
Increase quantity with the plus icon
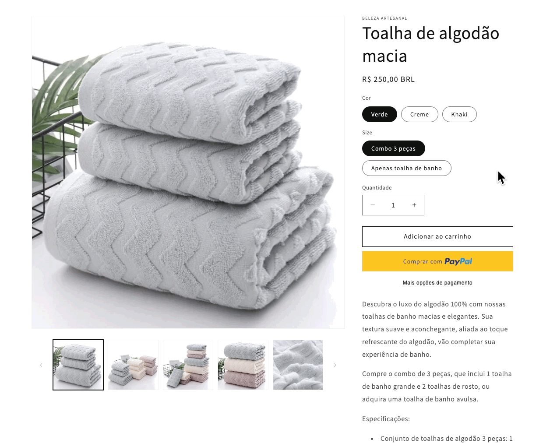pos(414,205)
